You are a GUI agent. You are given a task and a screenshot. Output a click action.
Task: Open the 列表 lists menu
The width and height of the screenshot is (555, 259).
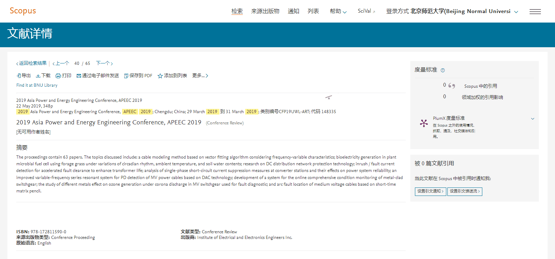313,11
